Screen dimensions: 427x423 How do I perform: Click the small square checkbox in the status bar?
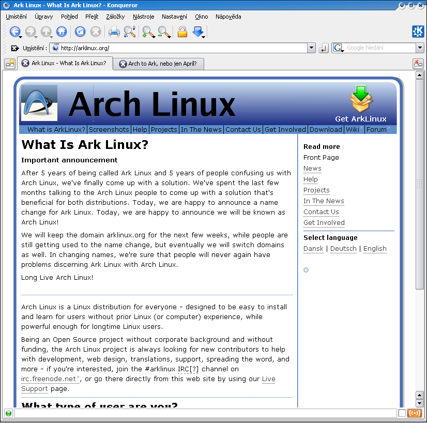click(402, 413)
